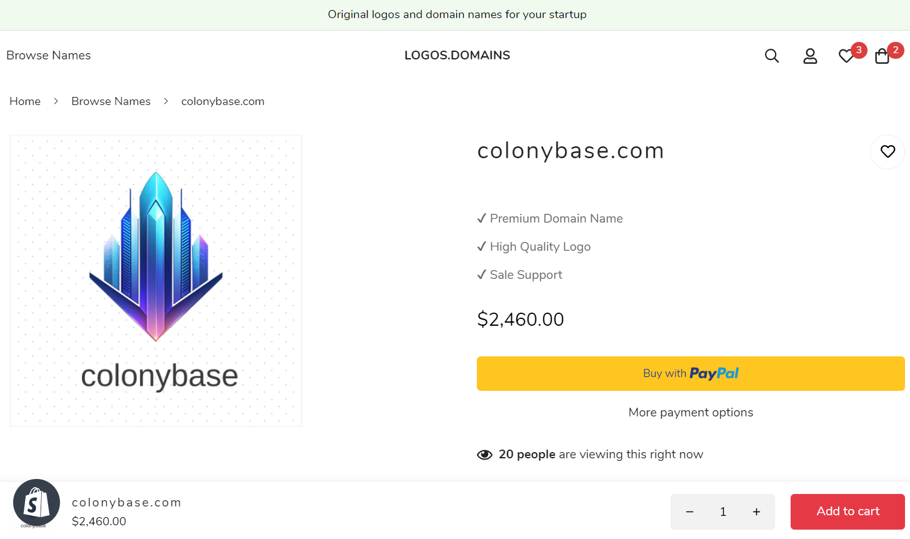Click the Shopify bag badge icon

[x=36, y=503]
